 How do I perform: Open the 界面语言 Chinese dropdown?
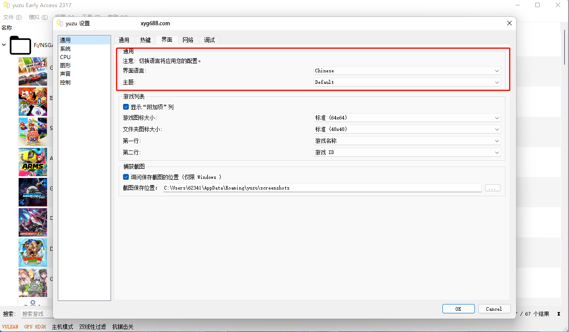407,71
